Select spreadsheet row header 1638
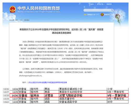This screenshot has width=131, height=106. (6, 95)
